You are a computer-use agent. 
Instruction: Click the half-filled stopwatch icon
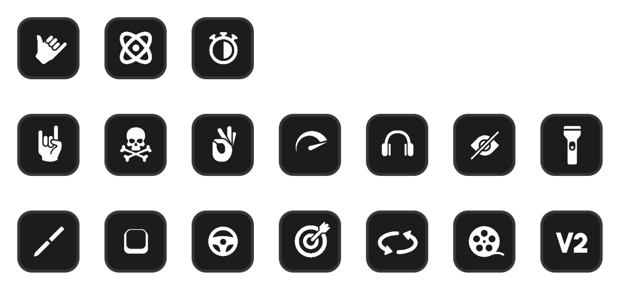[223, 48]
